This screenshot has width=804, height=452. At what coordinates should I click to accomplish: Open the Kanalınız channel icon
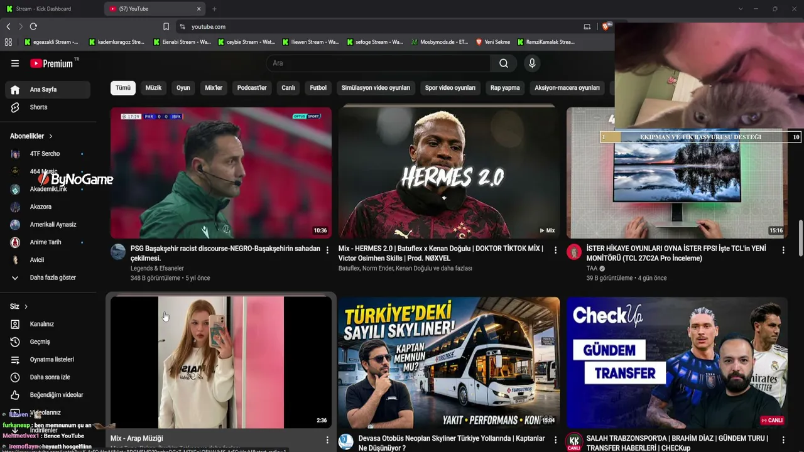[15, 325]
